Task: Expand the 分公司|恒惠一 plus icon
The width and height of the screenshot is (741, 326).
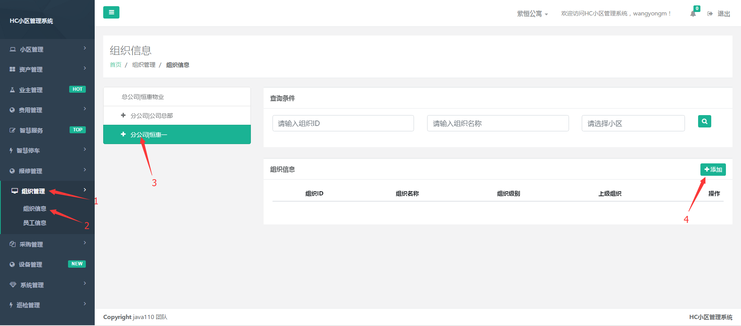Action: pyautogui.click(x=123, y=134)
